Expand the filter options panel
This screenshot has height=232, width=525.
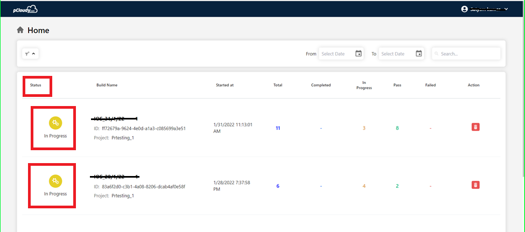click(x=30, y=53)
